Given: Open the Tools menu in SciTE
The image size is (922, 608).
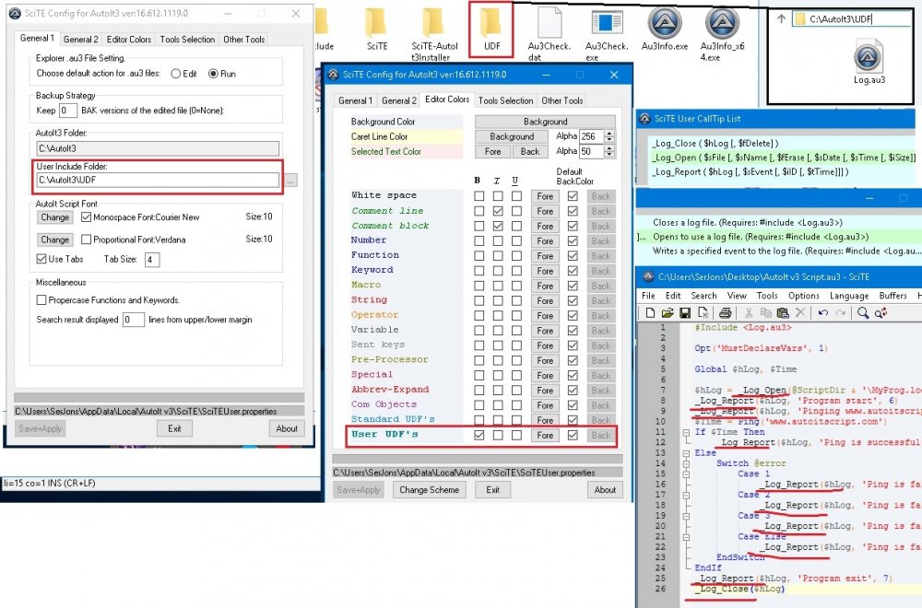Looking at the screenshot, I should [767, 296].
